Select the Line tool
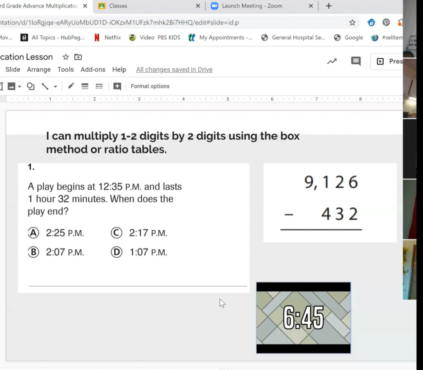Viewport: 423px width, 370px height. click(45, 86)
